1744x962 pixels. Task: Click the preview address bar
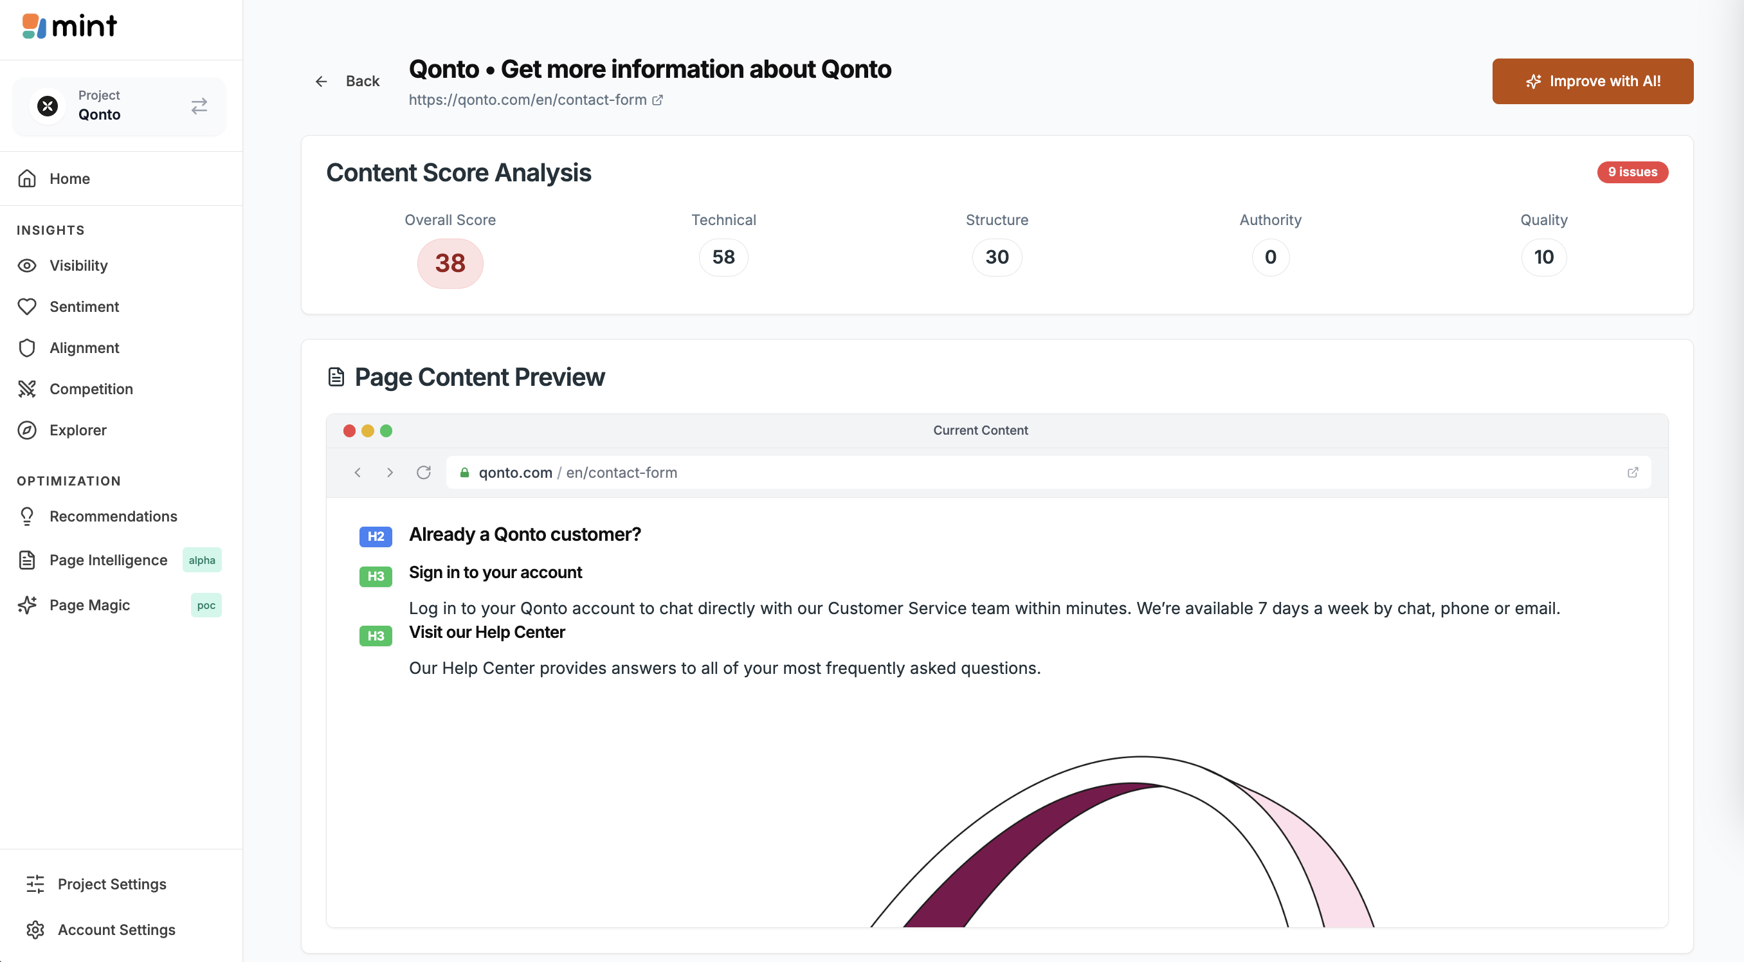[x=1015, y=473]
